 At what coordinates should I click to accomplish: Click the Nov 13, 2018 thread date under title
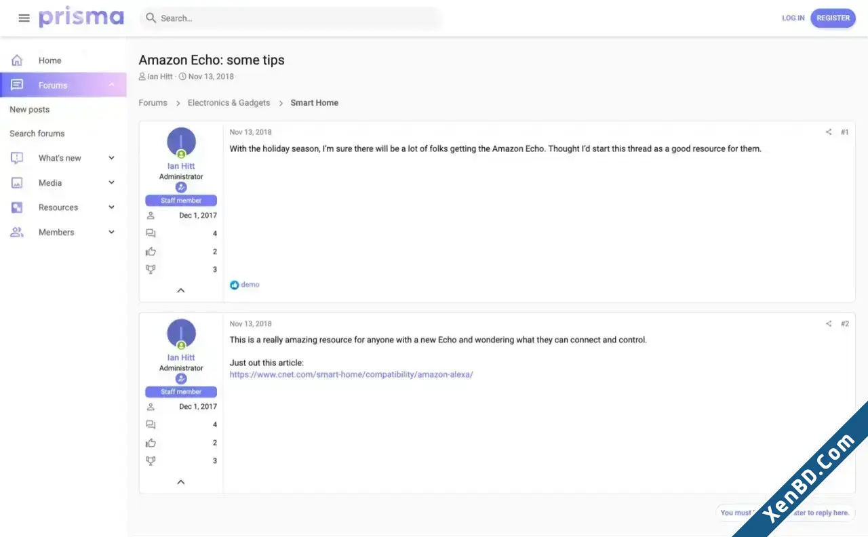pos(211,77)
